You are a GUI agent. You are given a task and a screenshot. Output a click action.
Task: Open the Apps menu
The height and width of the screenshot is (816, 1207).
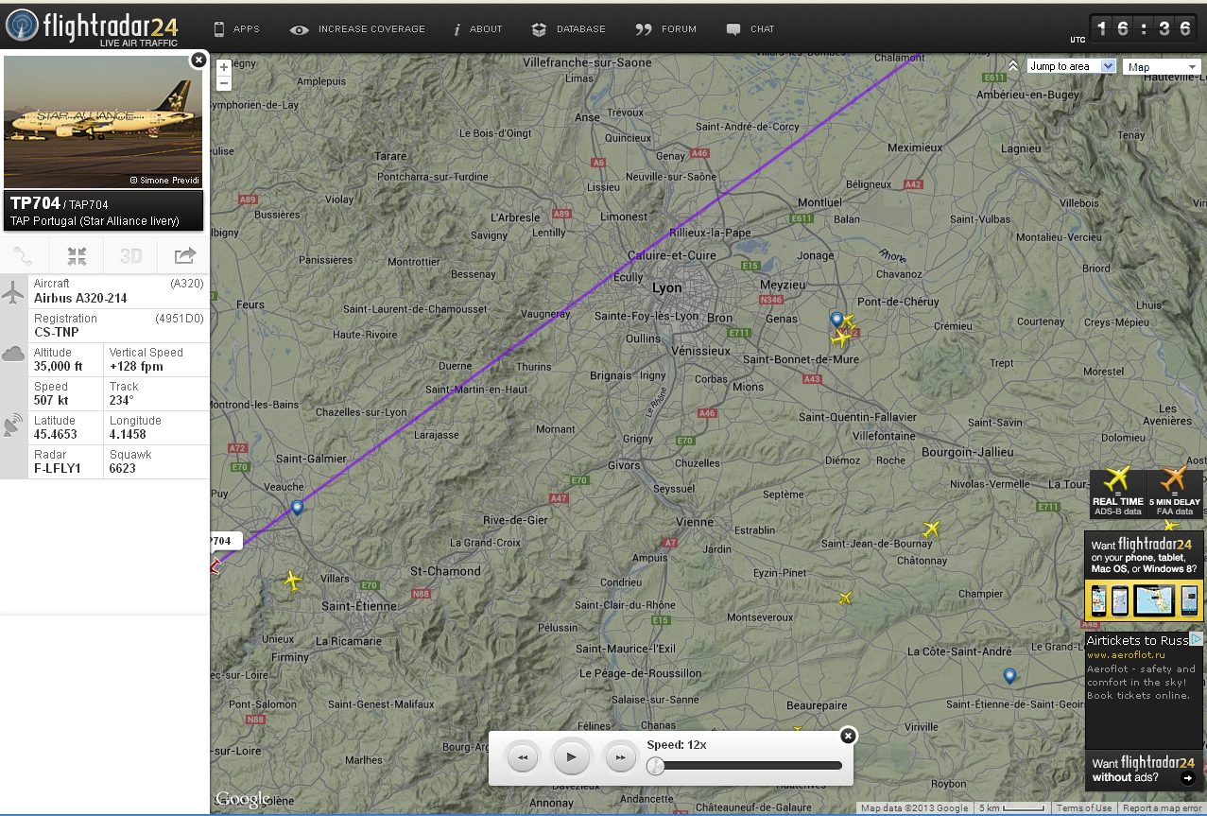236,29
